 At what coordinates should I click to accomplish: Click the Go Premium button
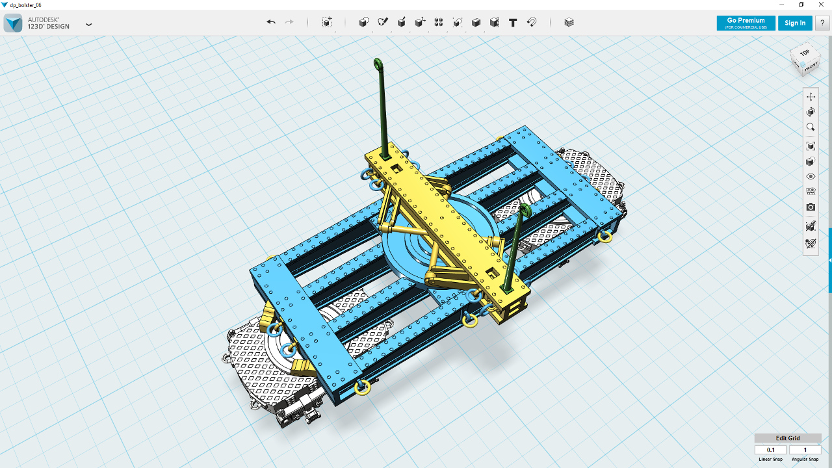tap(746, 23)
